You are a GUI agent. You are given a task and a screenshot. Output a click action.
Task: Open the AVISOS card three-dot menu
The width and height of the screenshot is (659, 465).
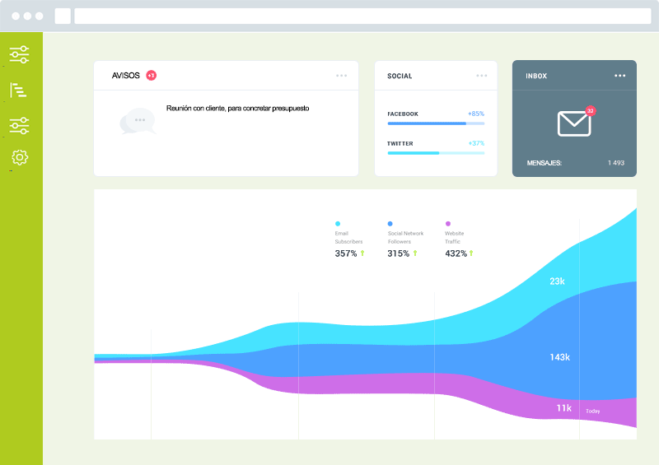coord(342,76)
